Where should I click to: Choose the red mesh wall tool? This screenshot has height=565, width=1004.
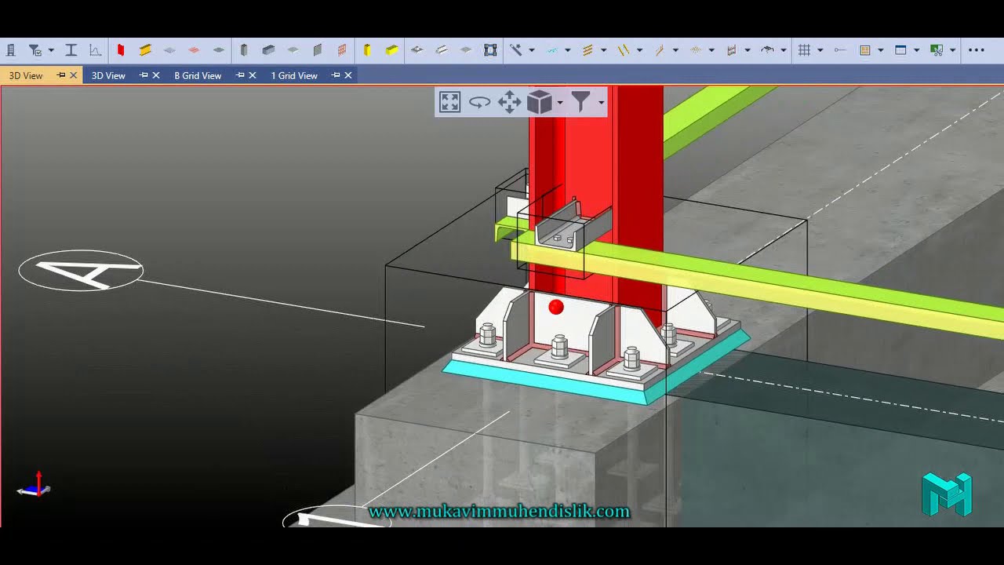pos(342,50)
